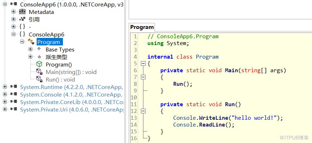Click ReadLine in the code
312x143 pixels.
click(212, 125)
